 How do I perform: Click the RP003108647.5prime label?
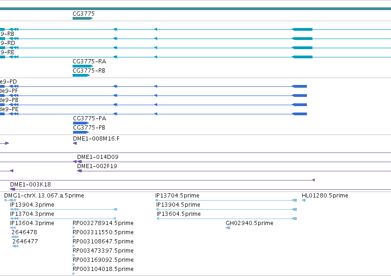103,242
